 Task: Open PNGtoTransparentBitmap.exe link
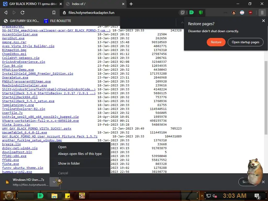pos(26,81)
